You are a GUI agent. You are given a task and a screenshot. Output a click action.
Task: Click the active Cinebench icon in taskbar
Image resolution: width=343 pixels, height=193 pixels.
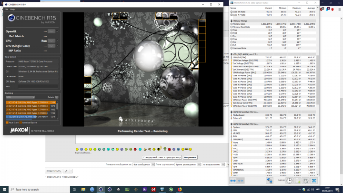pyautogui.click(x=101, y=189)
